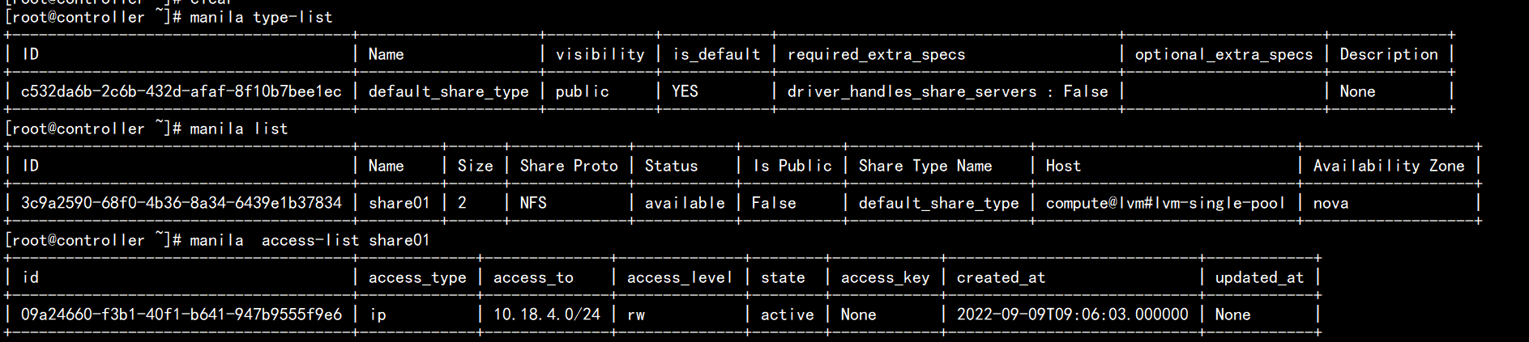Click the 'rw' access level value

(636, 315)
